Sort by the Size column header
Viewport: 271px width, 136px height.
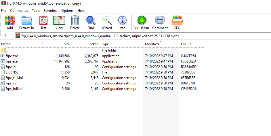(x=57, y=44)
